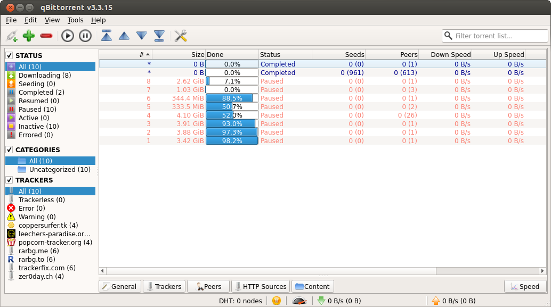Viewport: 551px width, 307px height.
Task: Move torrent to top of queue
Action: pos(107,36)
